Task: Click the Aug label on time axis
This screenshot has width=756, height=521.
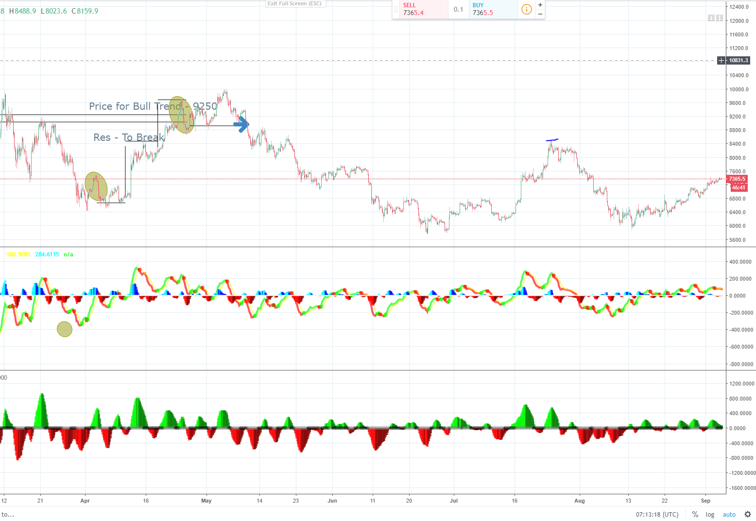Action: coord(580,501)
